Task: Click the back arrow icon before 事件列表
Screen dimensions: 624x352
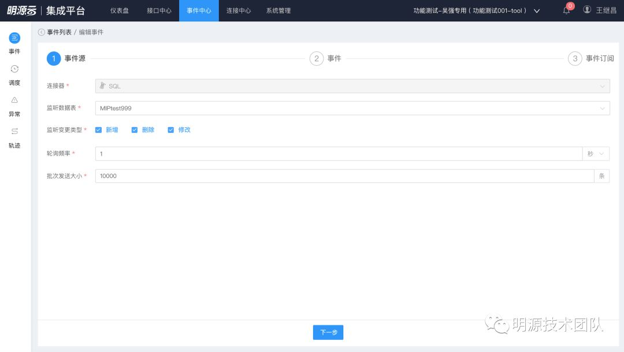Action: (42, 32)
